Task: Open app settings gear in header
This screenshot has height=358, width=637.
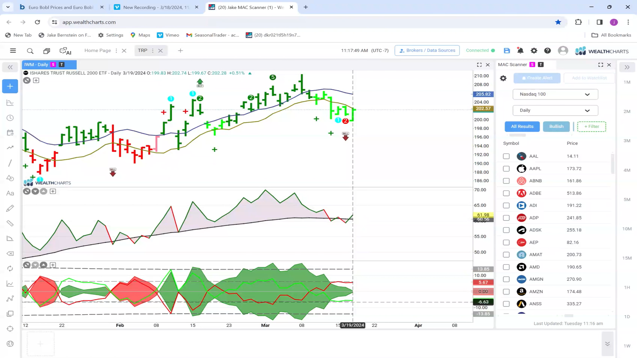Action: (x=534, y=51)
